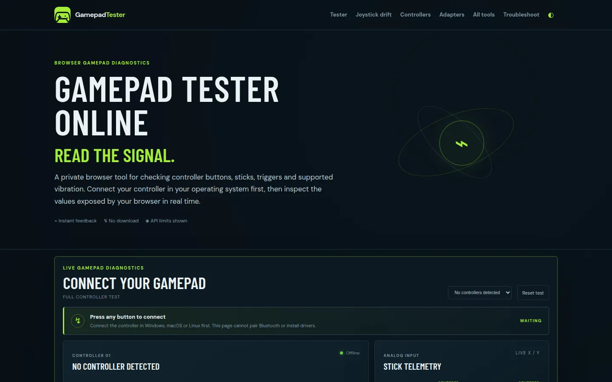Click the 'GAMEPAD TESTER ONLINE' heading
This screenshot has width=612, height=382.
pyautogui.click(x=167, y=106)
